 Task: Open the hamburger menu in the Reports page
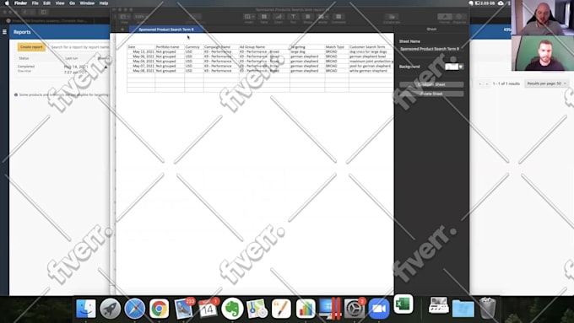coord(4,32)
